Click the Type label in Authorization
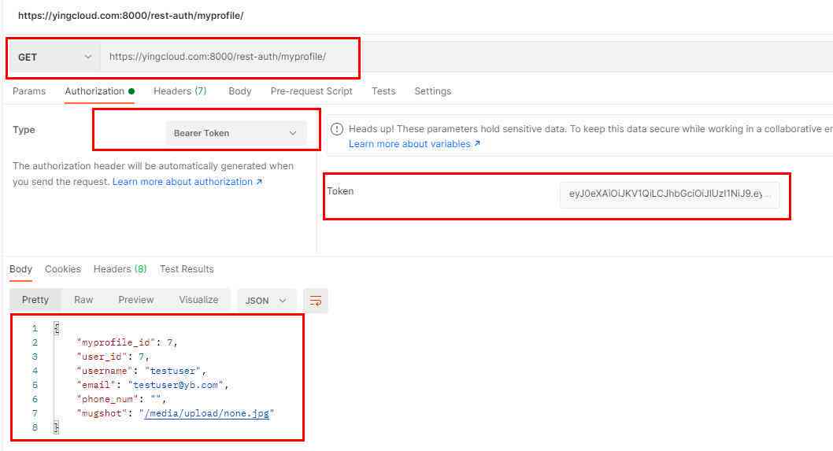This screenshot has height=451, width=833. [x=24, y=130]
